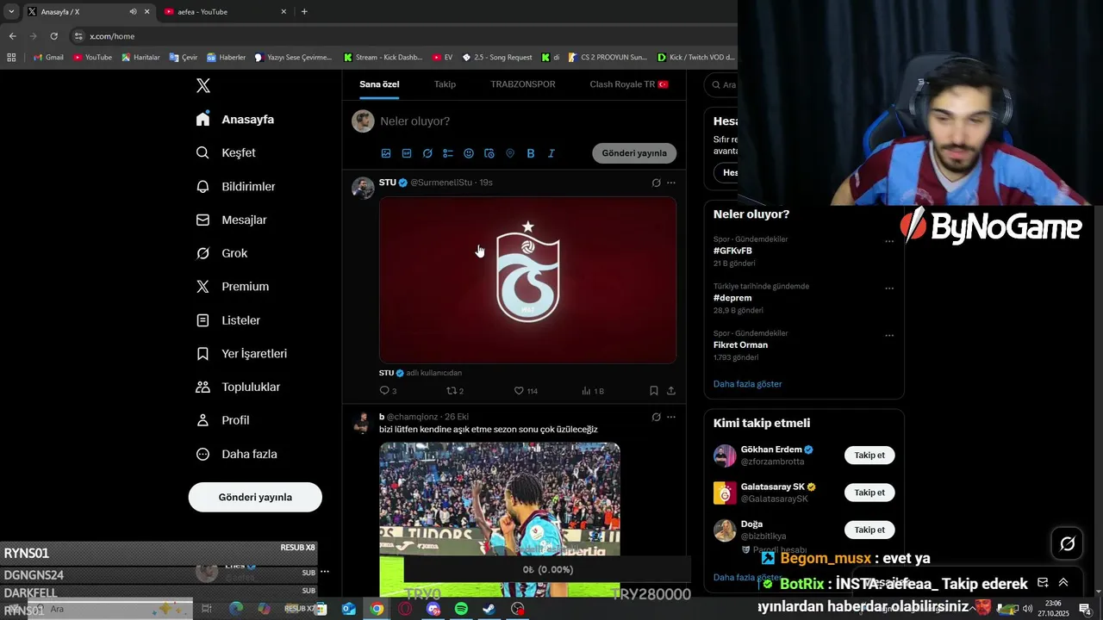Reply to STU's post

pos(388,391)
